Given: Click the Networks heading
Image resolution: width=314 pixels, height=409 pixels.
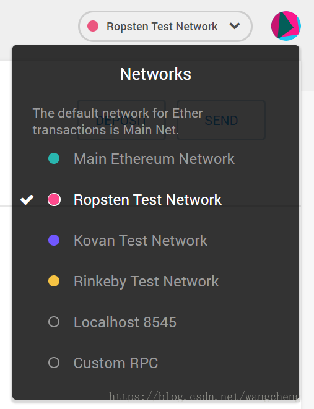Looking at the screenshot, I should pyautogui.click(x=155, y=74).
